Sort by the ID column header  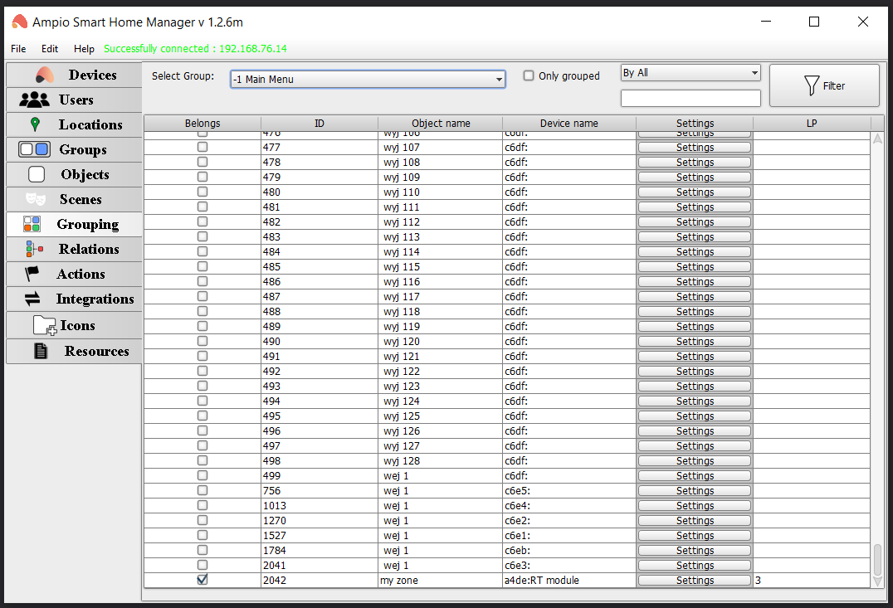click(x=320, y=123)
